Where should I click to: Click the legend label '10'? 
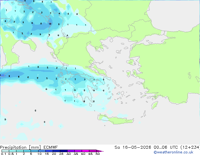[39, 154]
